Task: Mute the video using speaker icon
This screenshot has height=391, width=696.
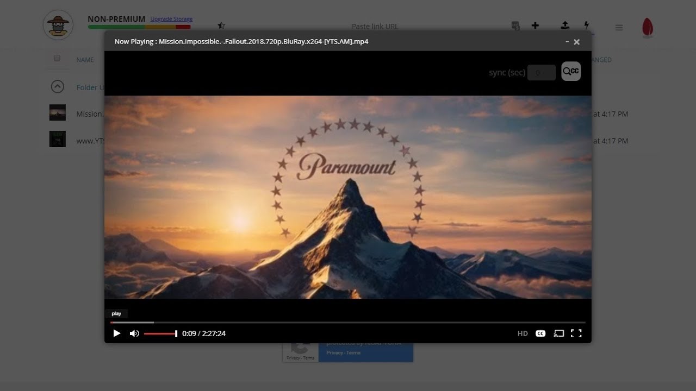Action: (x=134, y=333)
